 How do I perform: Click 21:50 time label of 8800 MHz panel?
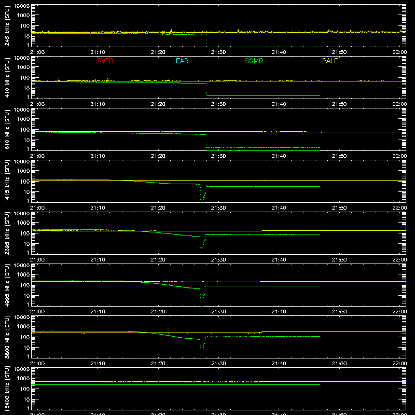(339, 364)
